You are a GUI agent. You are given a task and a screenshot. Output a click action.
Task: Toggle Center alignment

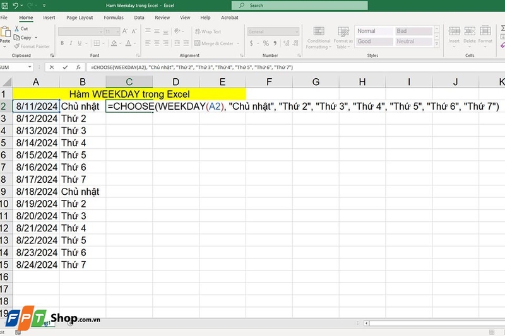[x=157, y=43]
